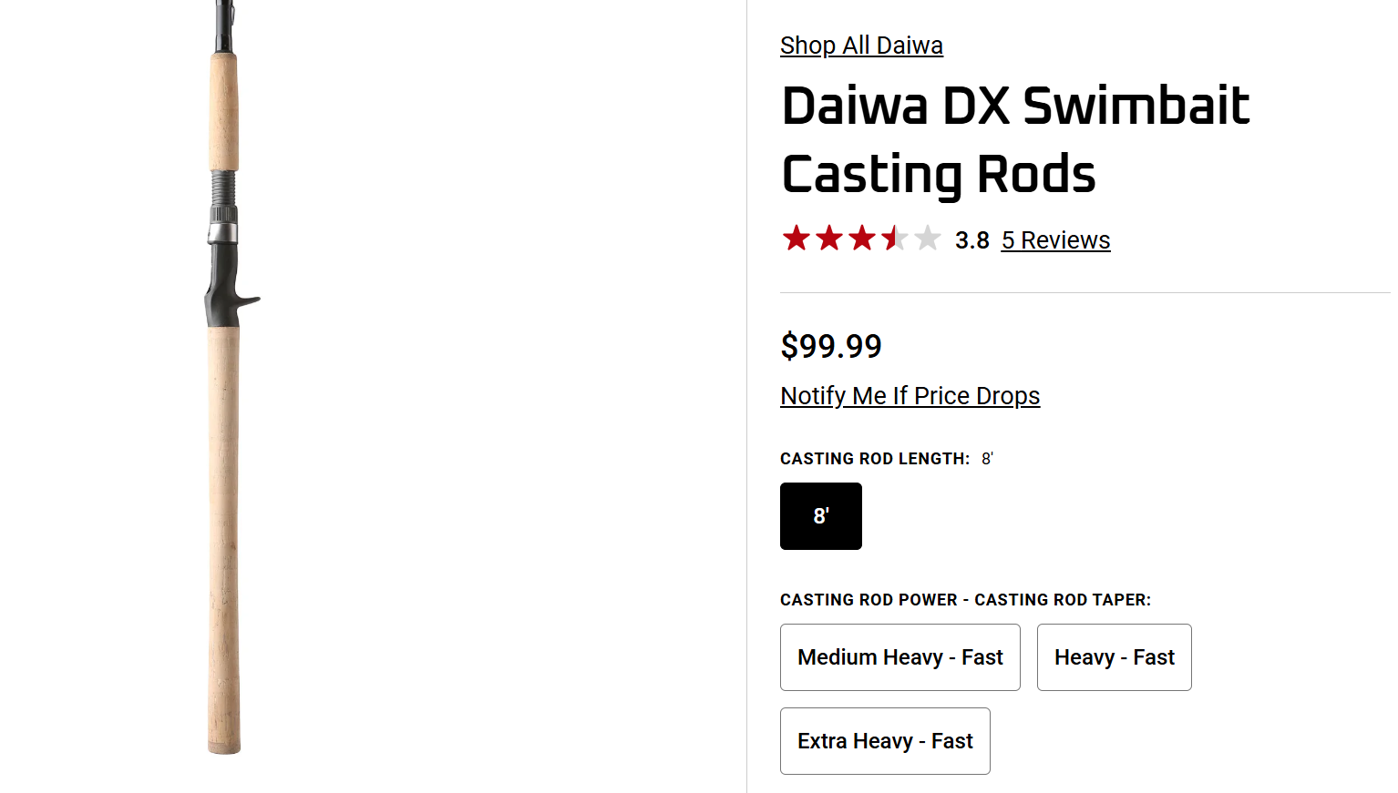The width and height of the screenshot is (1398, 793).
Task: Click Notify Me If Price Drops
Action: [910, 396]
